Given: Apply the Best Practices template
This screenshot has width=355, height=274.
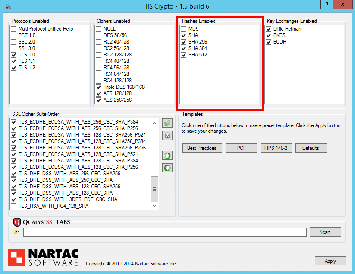Looking at the screenshot, I should click(202, 148).
